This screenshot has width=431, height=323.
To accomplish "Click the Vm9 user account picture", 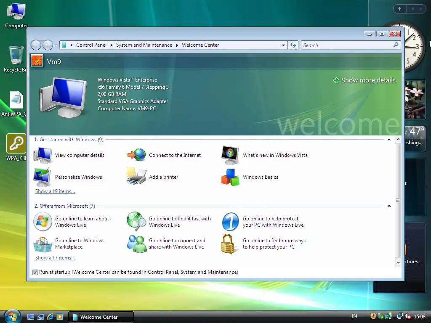I will pos(37,61).
